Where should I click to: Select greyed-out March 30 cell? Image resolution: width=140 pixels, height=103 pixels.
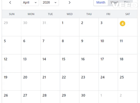[31, 27]
